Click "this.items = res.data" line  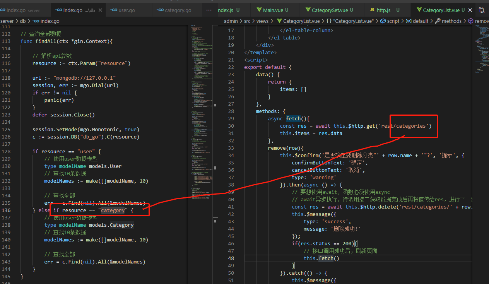[311, 133]
